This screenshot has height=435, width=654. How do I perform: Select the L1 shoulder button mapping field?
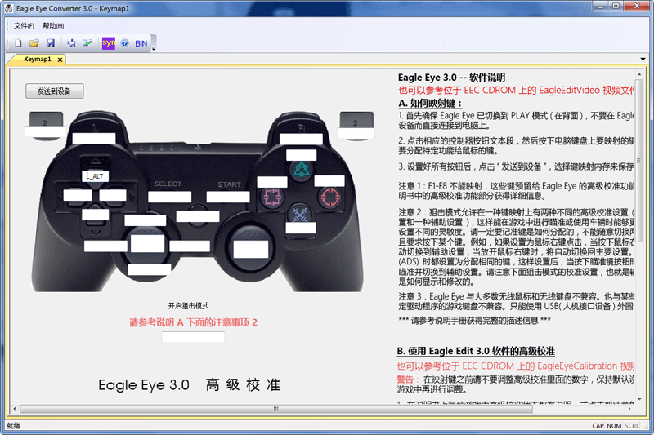[x=94, y=139]
